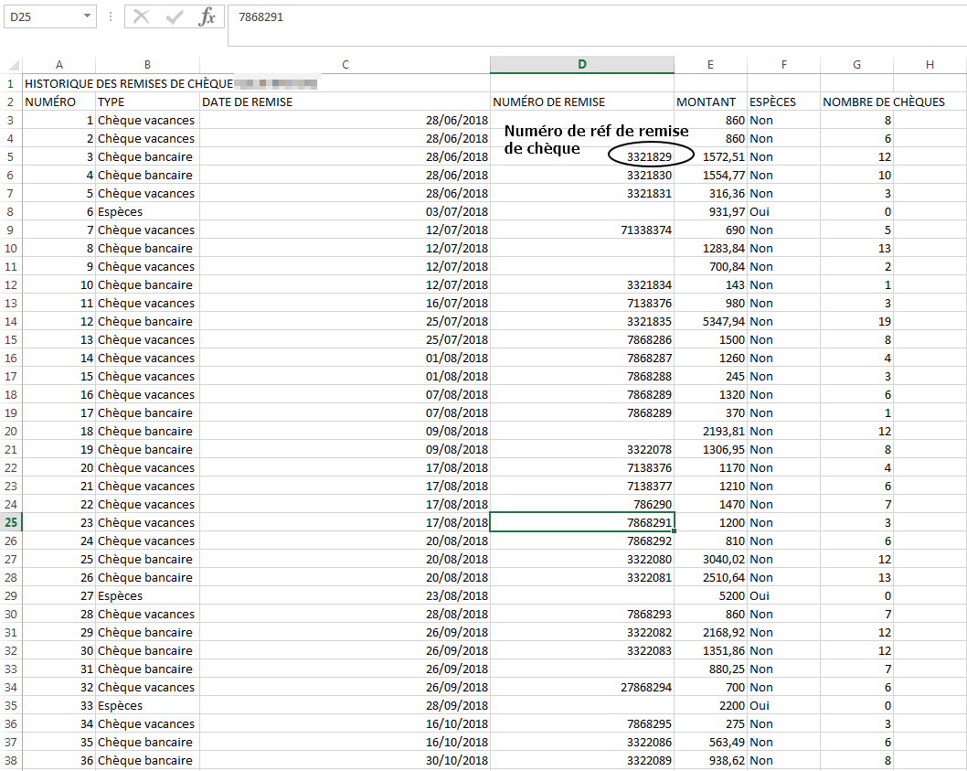
Task: Click the cell with amount 5347,94
Action: coord(710,321)
